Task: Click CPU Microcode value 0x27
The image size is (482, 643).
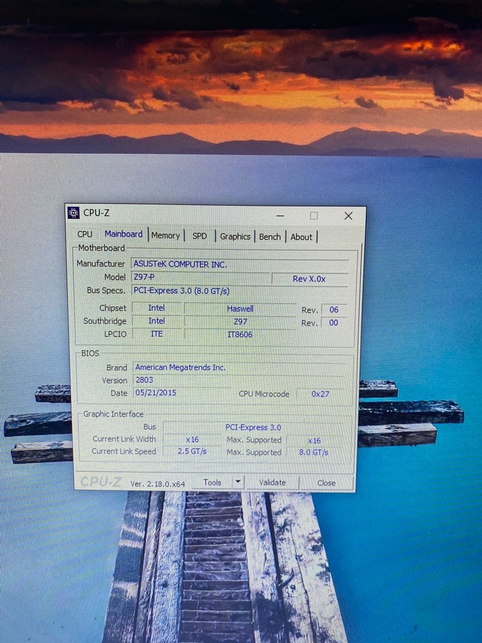Action: [x=321, y=394]
